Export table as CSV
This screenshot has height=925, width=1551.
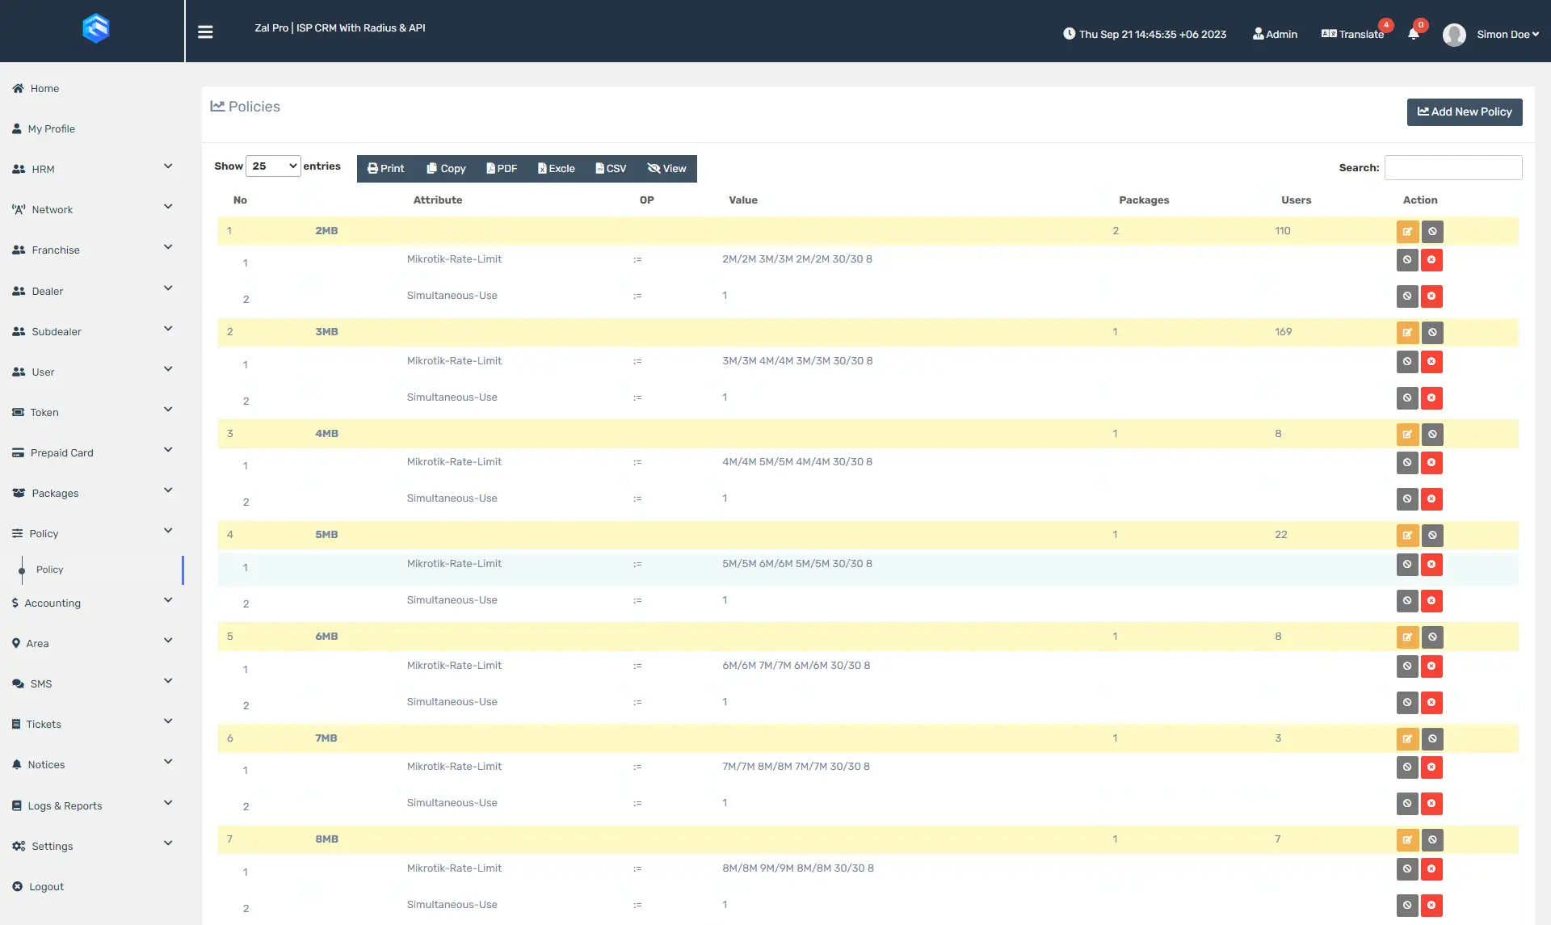pyautogui.click(x=611, y=169)
